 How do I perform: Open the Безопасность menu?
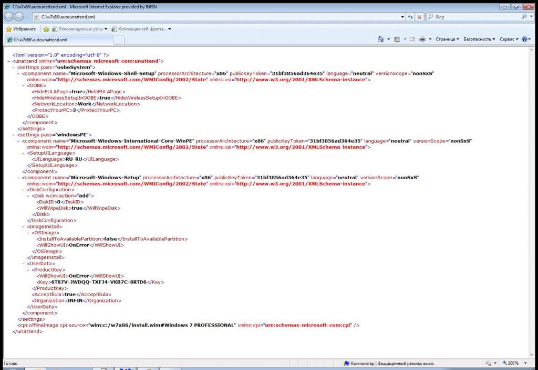pos(479,39)
